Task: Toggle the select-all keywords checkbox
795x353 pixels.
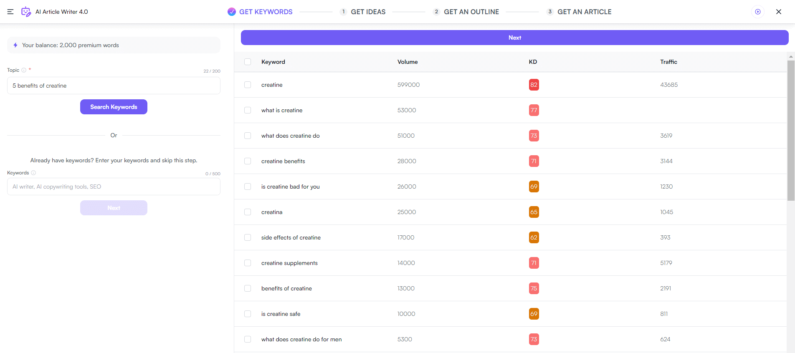Action: tap(248, 62)
